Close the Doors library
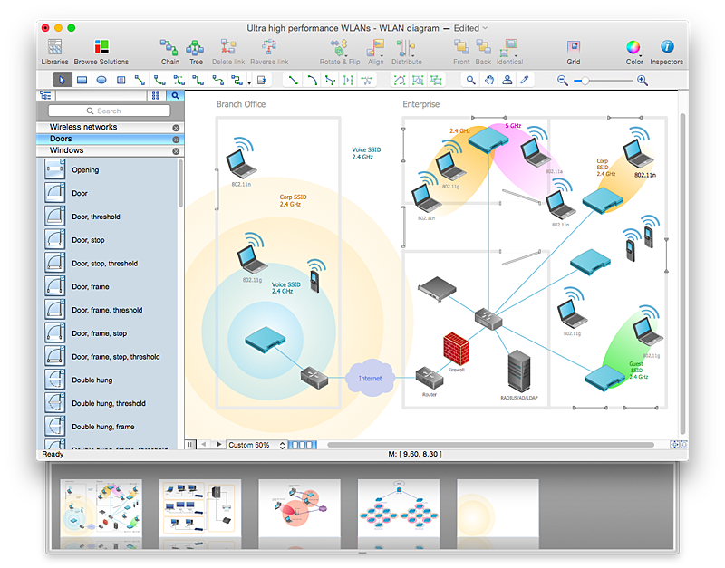Viewport: 725px width, 568px height. [176, 140]
